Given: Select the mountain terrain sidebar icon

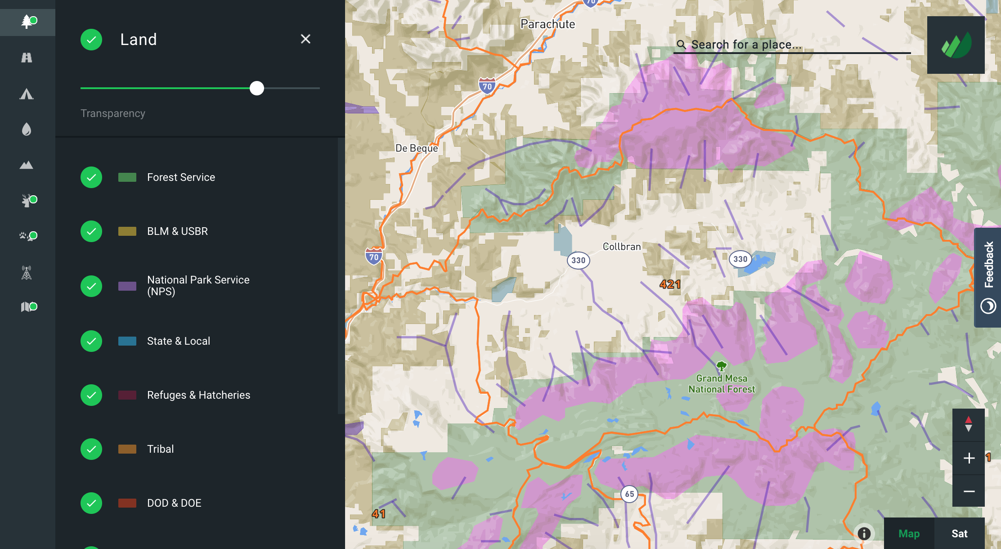Looking at the screenshot, I should click(27, 165).
